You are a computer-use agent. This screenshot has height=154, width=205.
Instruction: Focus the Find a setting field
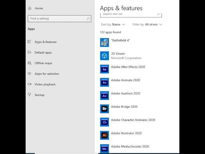pyautogui.click(x=60, y=19)
